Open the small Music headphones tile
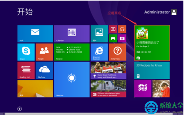 pos(122,29)
